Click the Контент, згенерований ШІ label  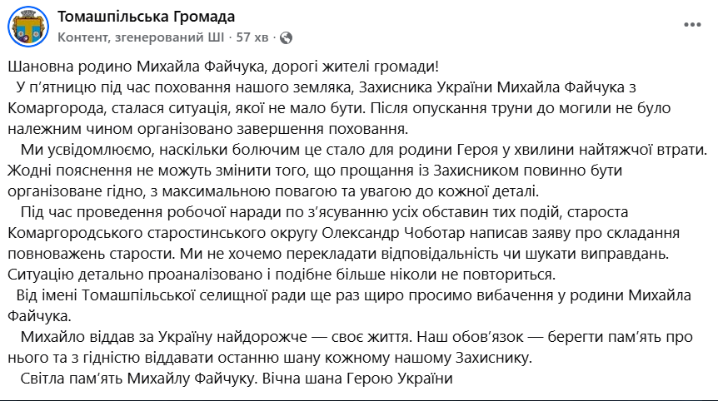coord(141,37)
